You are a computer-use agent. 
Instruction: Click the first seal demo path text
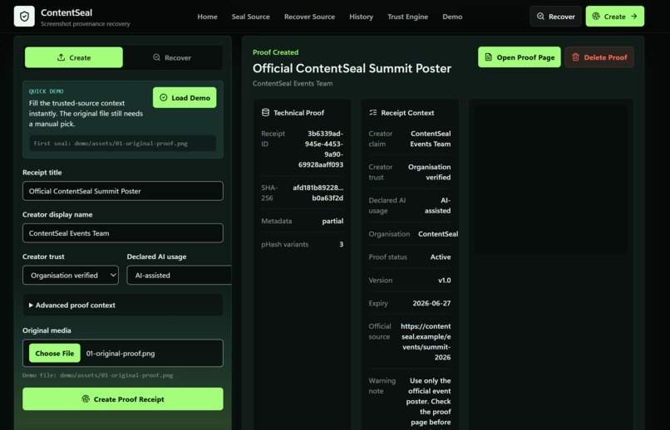point(111,144)
